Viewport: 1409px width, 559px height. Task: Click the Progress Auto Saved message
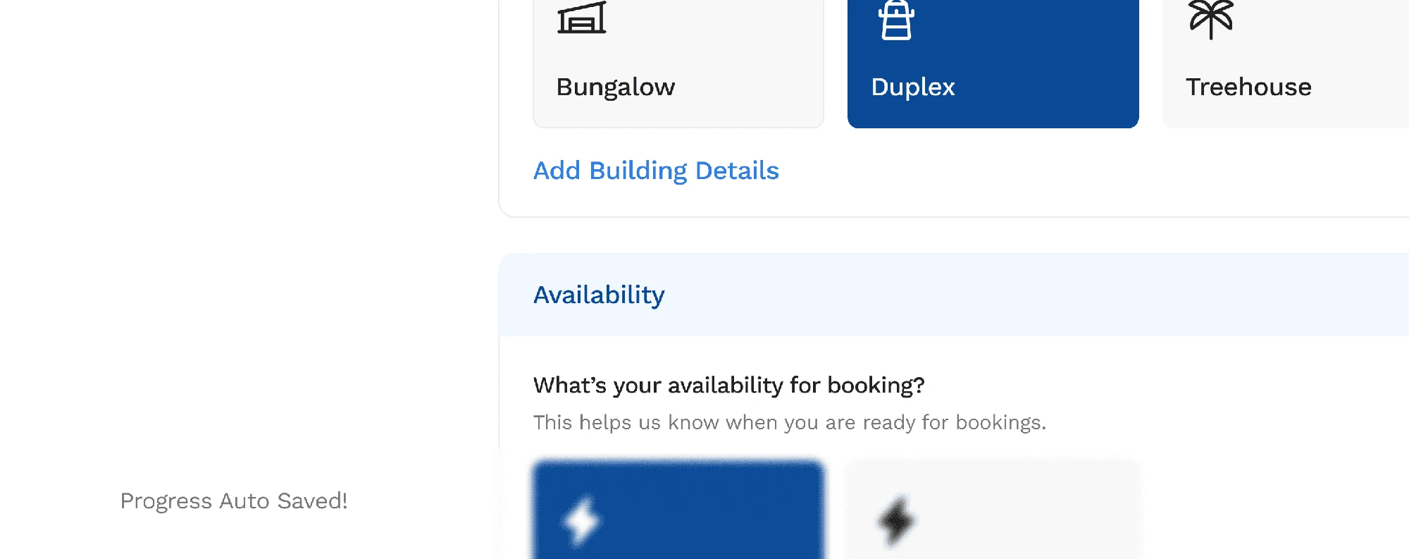(x=234, y=500)
